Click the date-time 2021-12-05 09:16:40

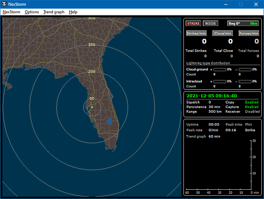212,96
